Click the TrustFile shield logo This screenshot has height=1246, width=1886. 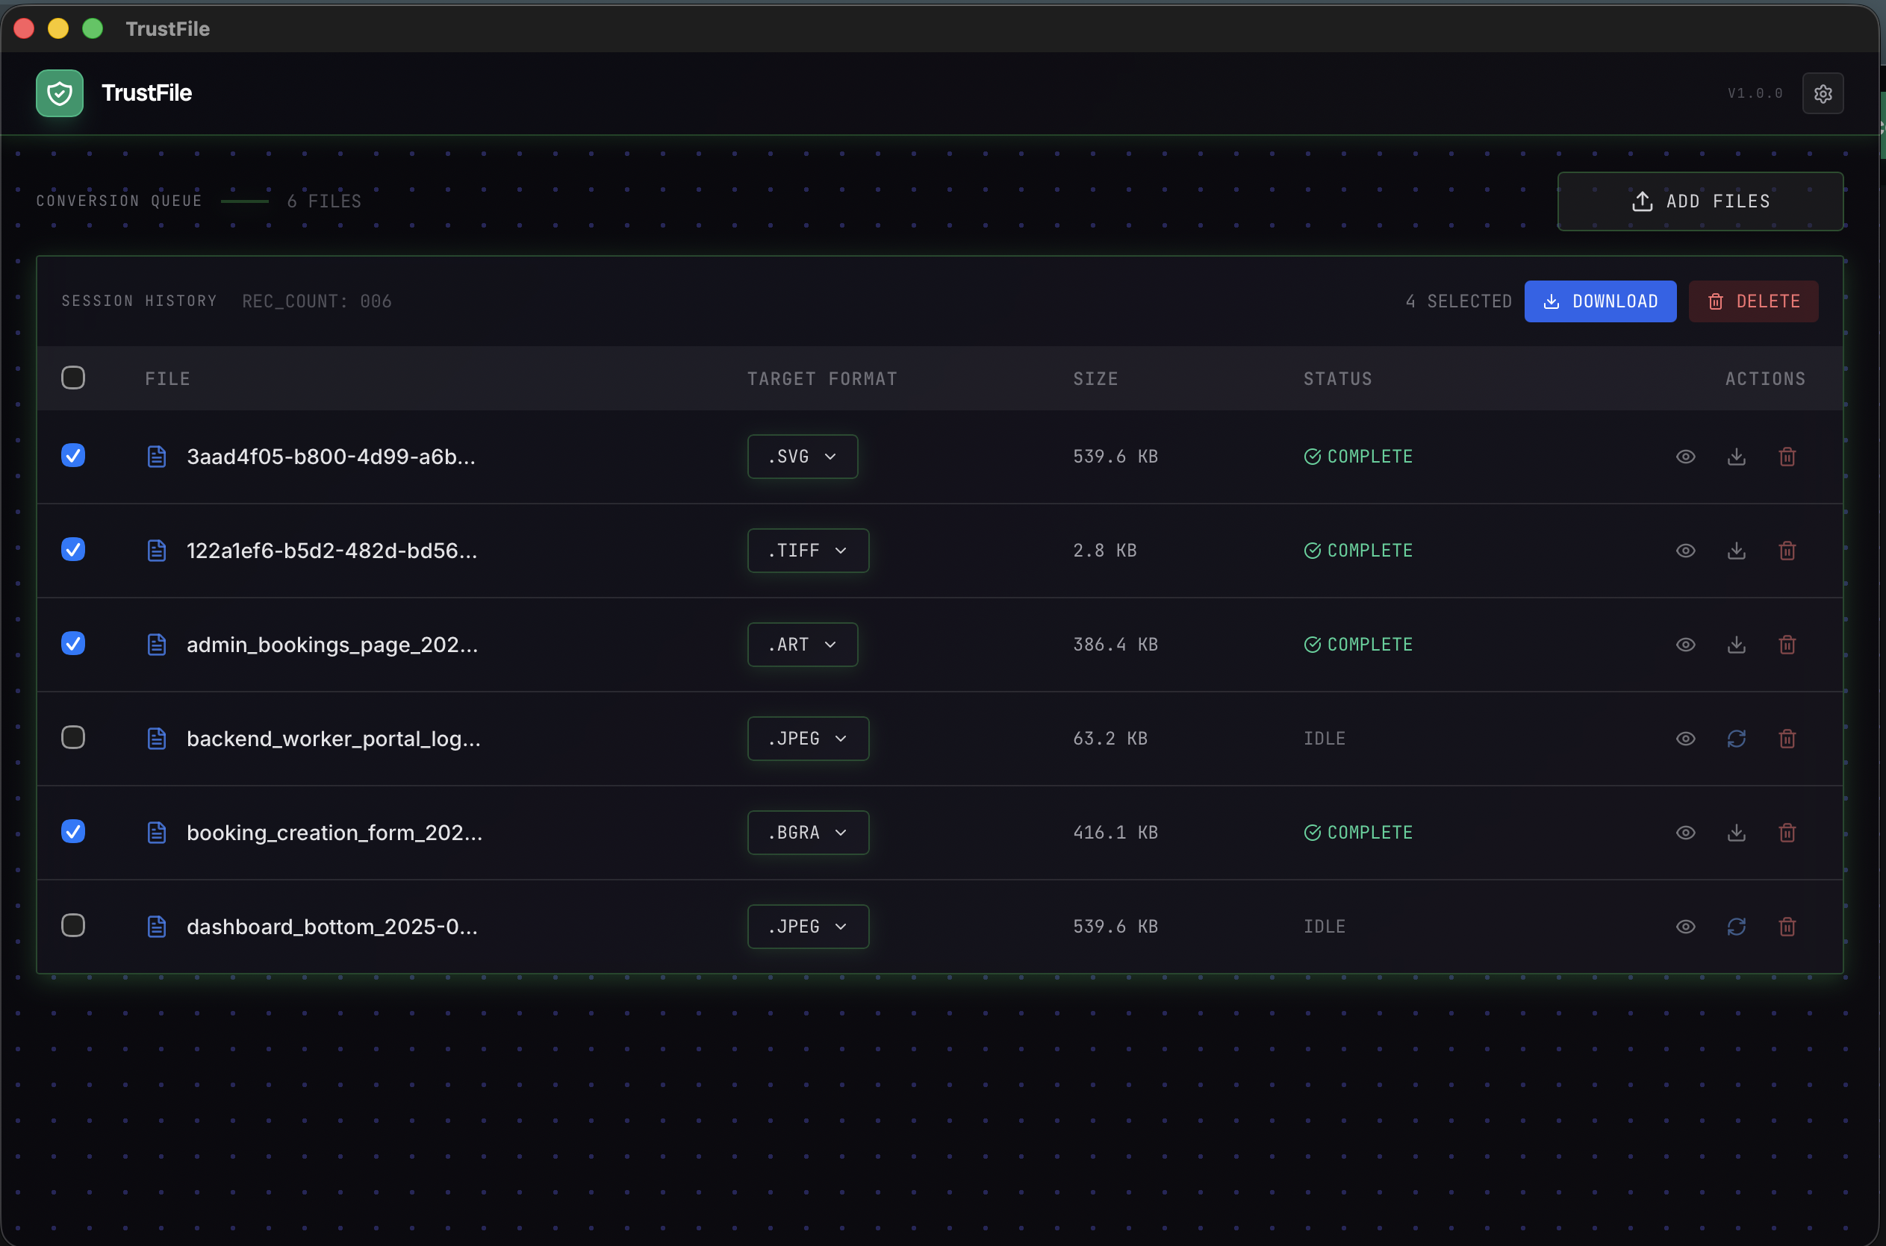click(x=59, y=93)
